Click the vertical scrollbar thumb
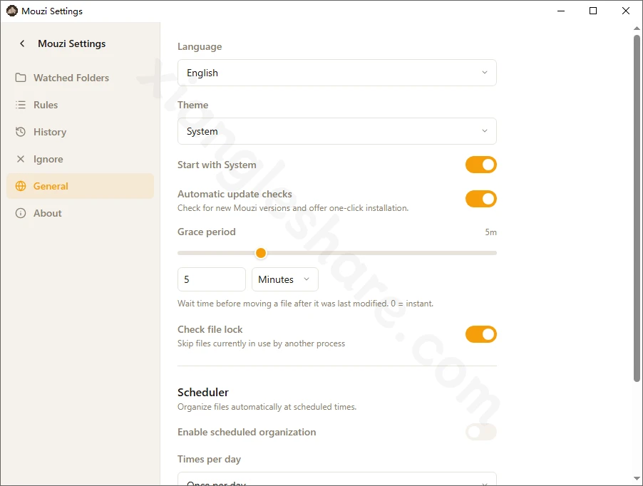 tap(637, 208)
